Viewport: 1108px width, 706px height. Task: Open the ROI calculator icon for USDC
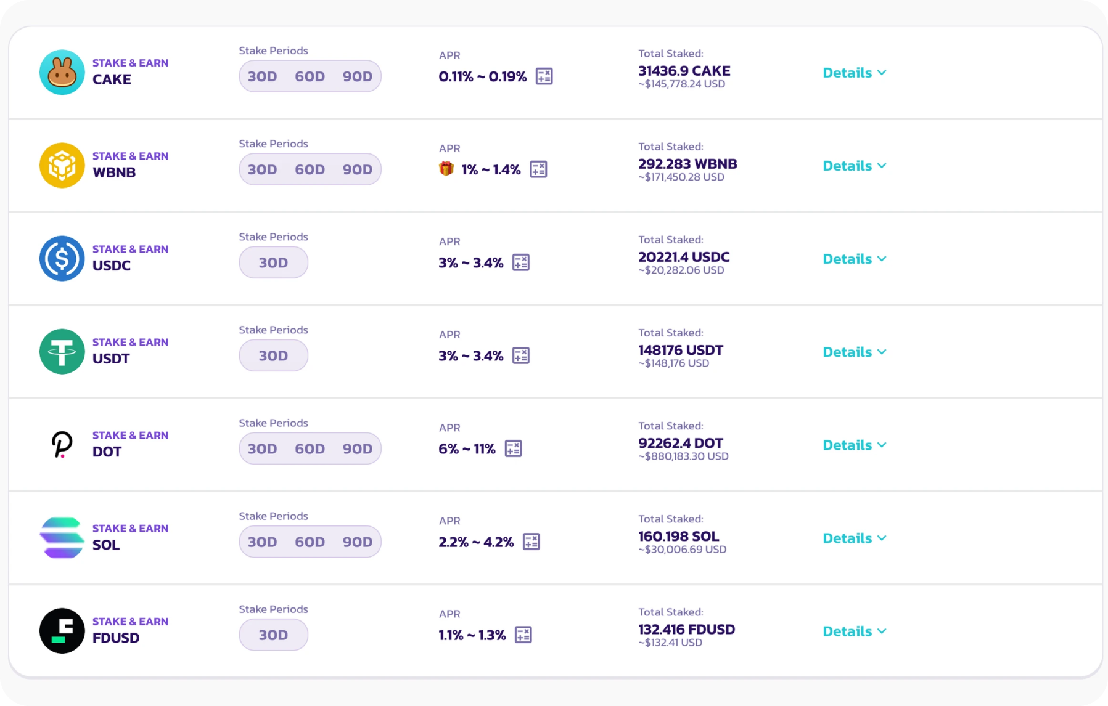(x=521, y=262)
